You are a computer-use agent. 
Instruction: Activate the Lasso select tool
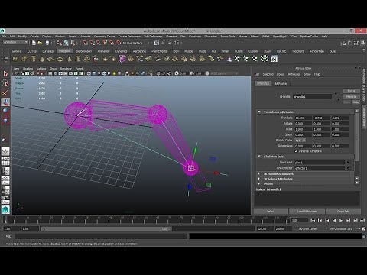[x=5, y=83]
